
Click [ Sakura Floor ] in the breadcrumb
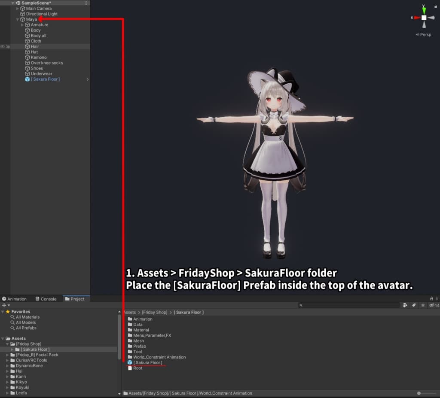[x=189, y=312]
